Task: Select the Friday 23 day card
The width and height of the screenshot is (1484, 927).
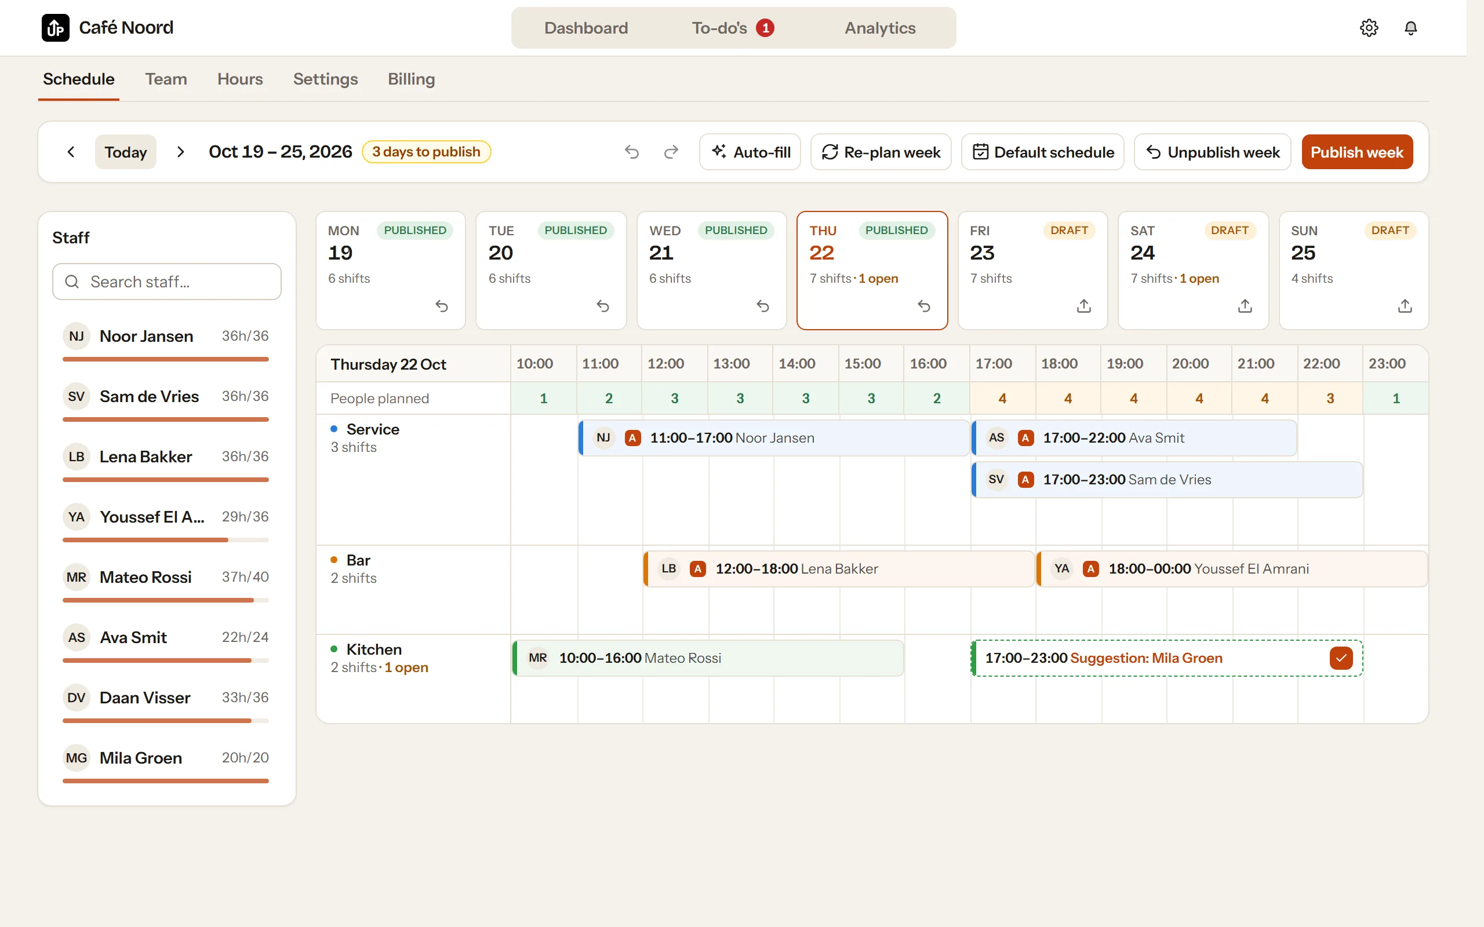Action: (1032, 271)
